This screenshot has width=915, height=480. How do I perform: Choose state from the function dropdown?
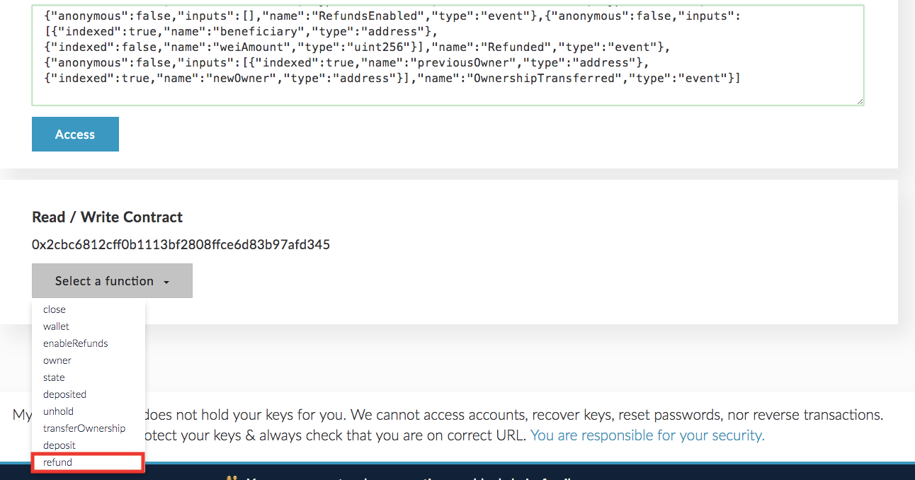point(54,377)
